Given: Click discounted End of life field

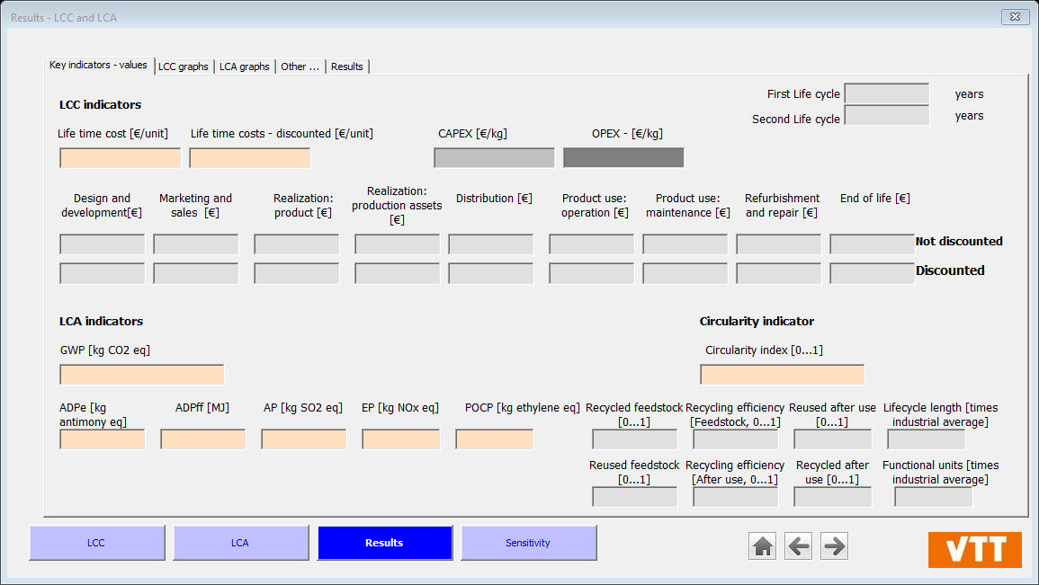Looking at the screenshot, I should [x=872, y=273].
